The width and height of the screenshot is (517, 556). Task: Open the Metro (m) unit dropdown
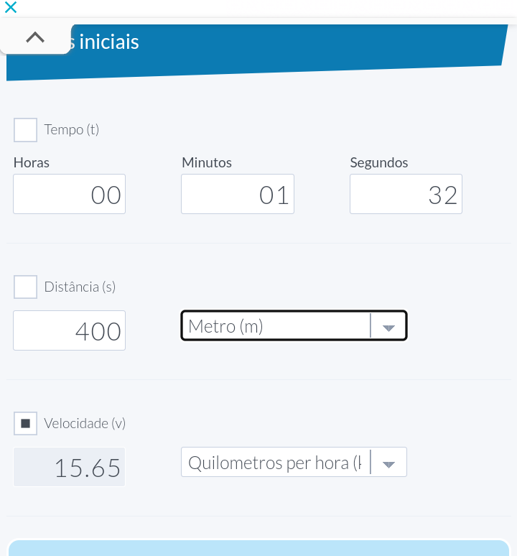(276, 326)
